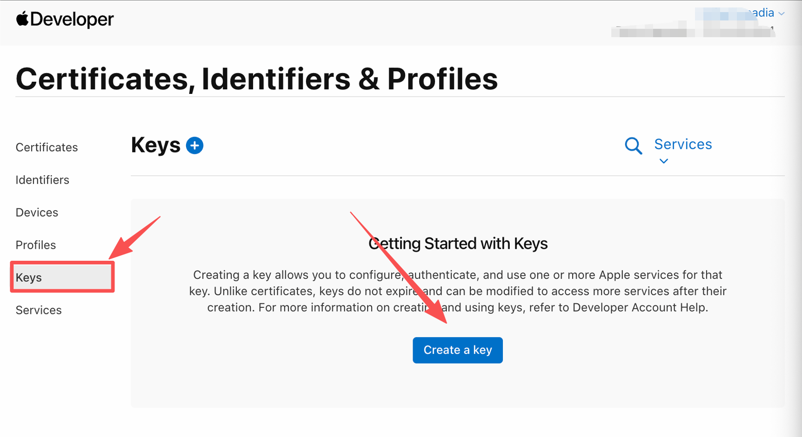802x437 pixels.
Task: Select Devices from the sidebar
Action: tap(37, 212)
